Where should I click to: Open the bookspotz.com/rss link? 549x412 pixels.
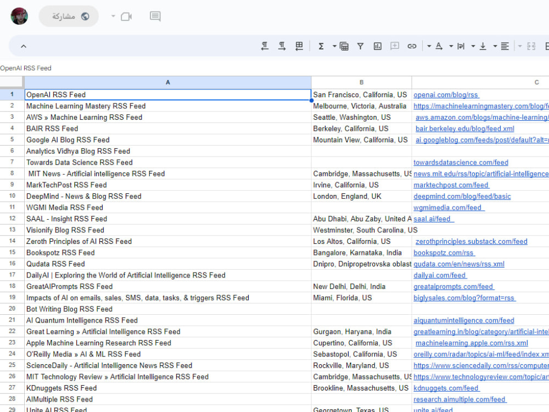click(444, 253)
